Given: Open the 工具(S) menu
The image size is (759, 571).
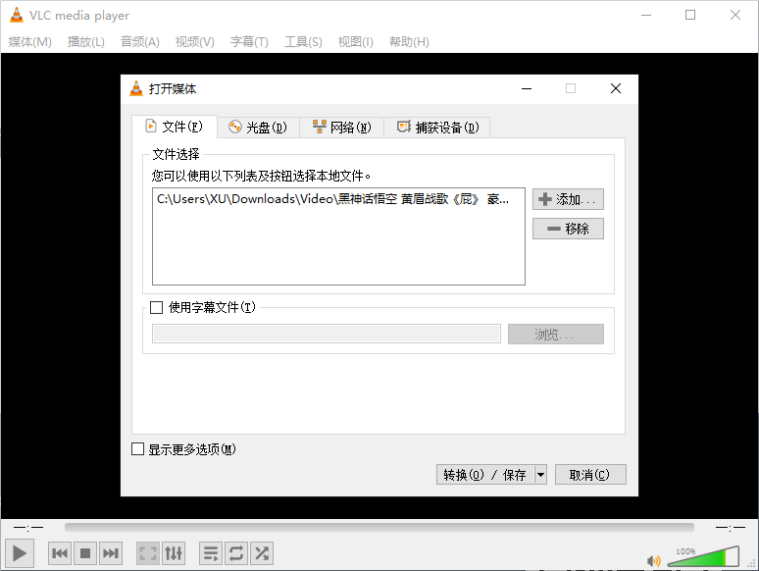Looking at the screenshot, I should point(303,42).
